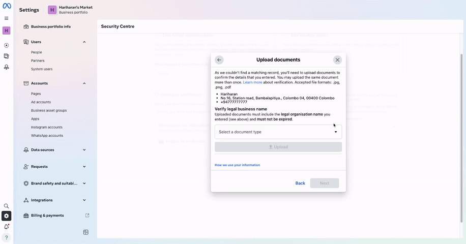Click the Hariharan's Market H avatar
The height and width of the screenshot is (244, 466).
(x=52, y=10)
